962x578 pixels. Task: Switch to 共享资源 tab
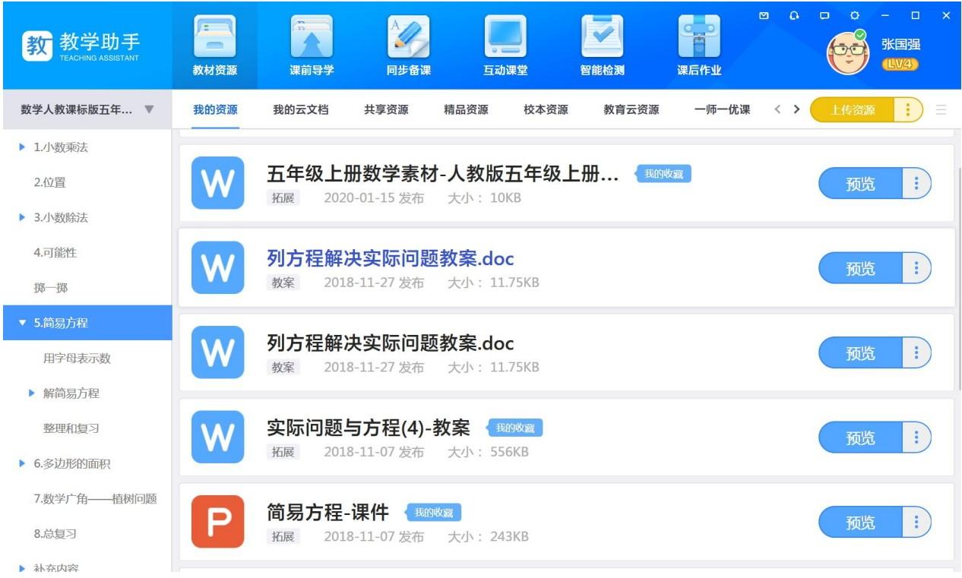[386, 110]
